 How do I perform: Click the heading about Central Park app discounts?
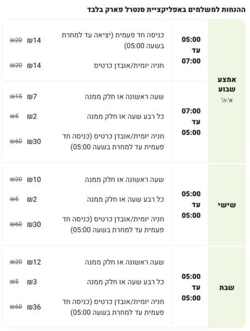coord(166,9)
